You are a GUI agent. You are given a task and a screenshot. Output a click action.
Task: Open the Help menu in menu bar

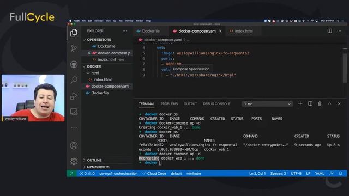tap(148, 21)
